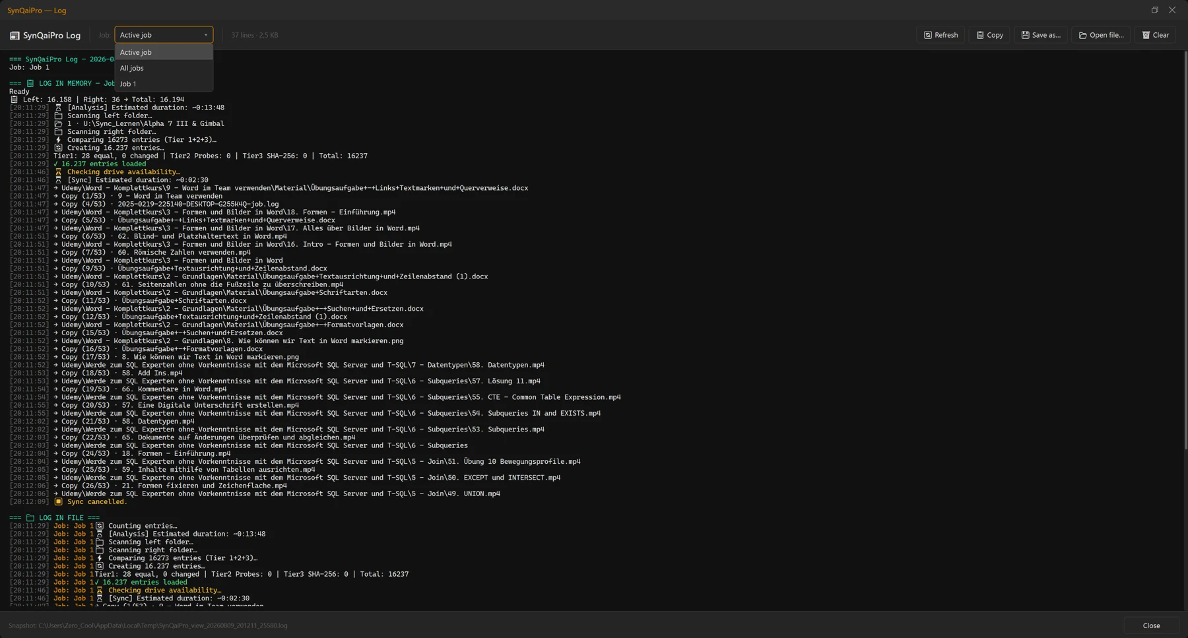
Task: Click the icon before 'Counting entries…'
Action: point(100,526)
